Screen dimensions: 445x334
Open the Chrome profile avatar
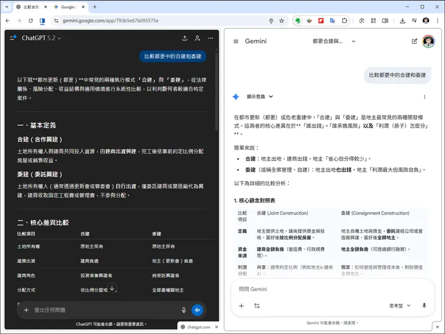[426, 20]
